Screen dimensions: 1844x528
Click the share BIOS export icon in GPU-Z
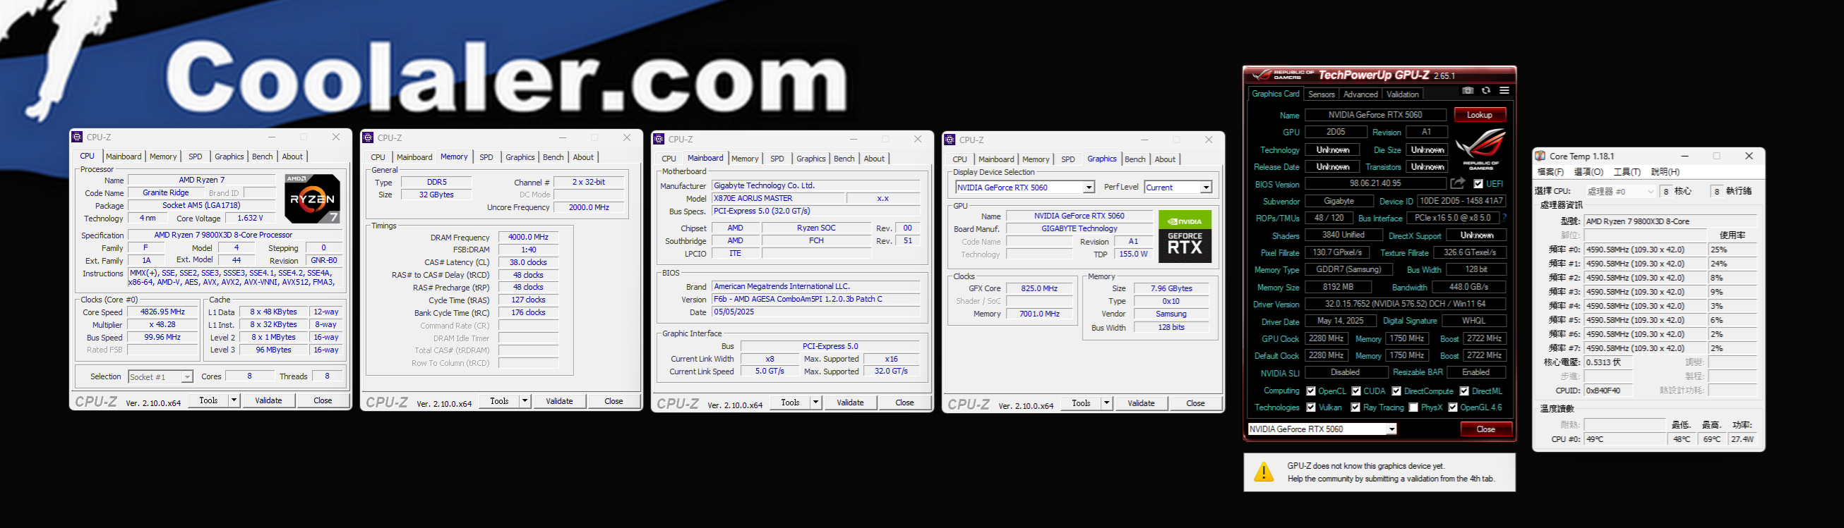pyautogui.click(x=1456, y=183)
